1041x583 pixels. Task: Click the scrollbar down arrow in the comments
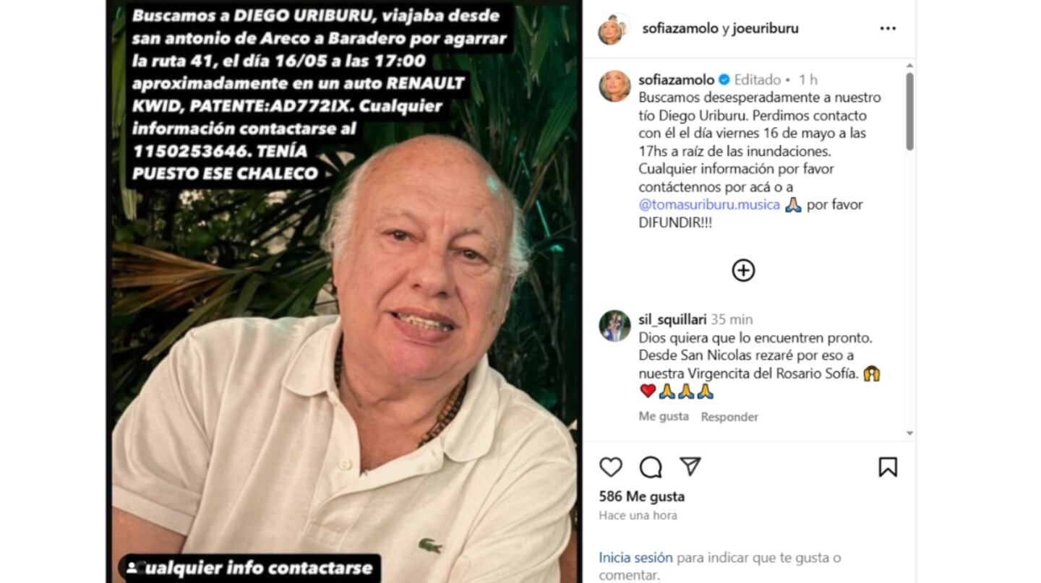point(909,433)
